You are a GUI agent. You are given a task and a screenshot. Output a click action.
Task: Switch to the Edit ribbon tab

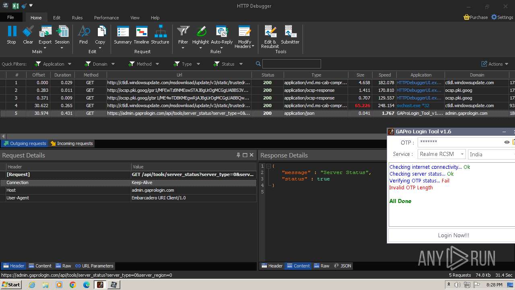[57, 18]
